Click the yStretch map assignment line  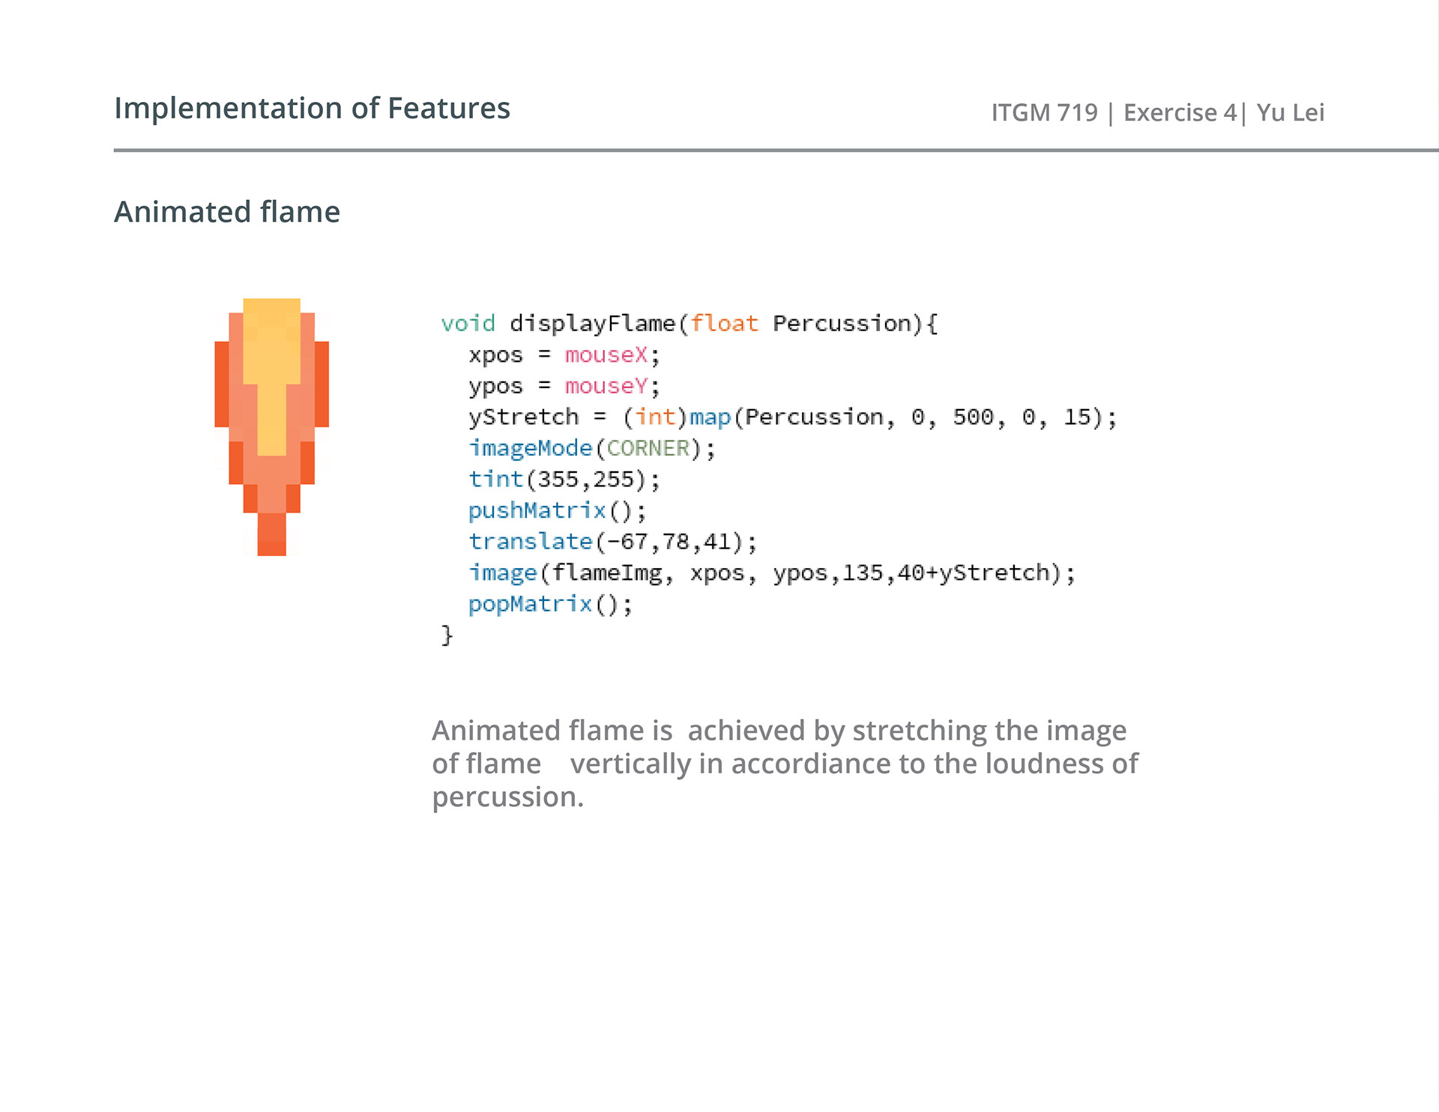pos(792,417)
